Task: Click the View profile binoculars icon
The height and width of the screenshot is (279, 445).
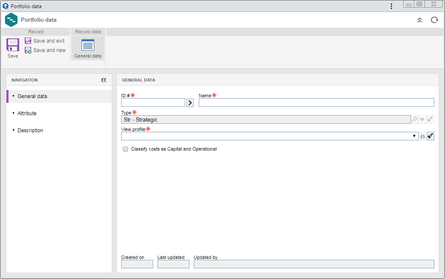Action: [x=422, y=136]
